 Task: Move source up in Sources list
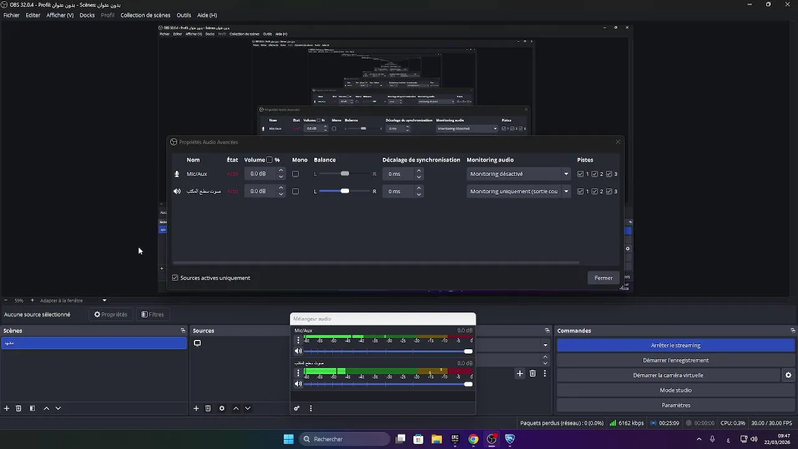[236, 408]
